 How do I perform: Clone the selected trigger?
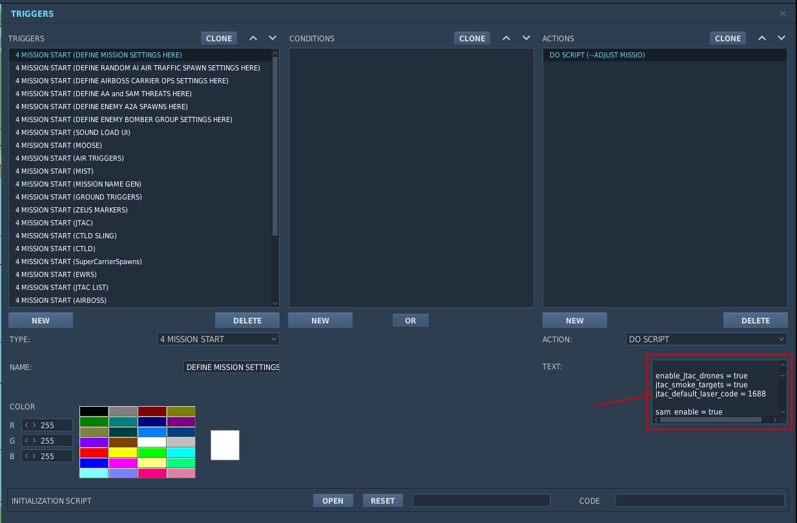[x=219, y=38]
